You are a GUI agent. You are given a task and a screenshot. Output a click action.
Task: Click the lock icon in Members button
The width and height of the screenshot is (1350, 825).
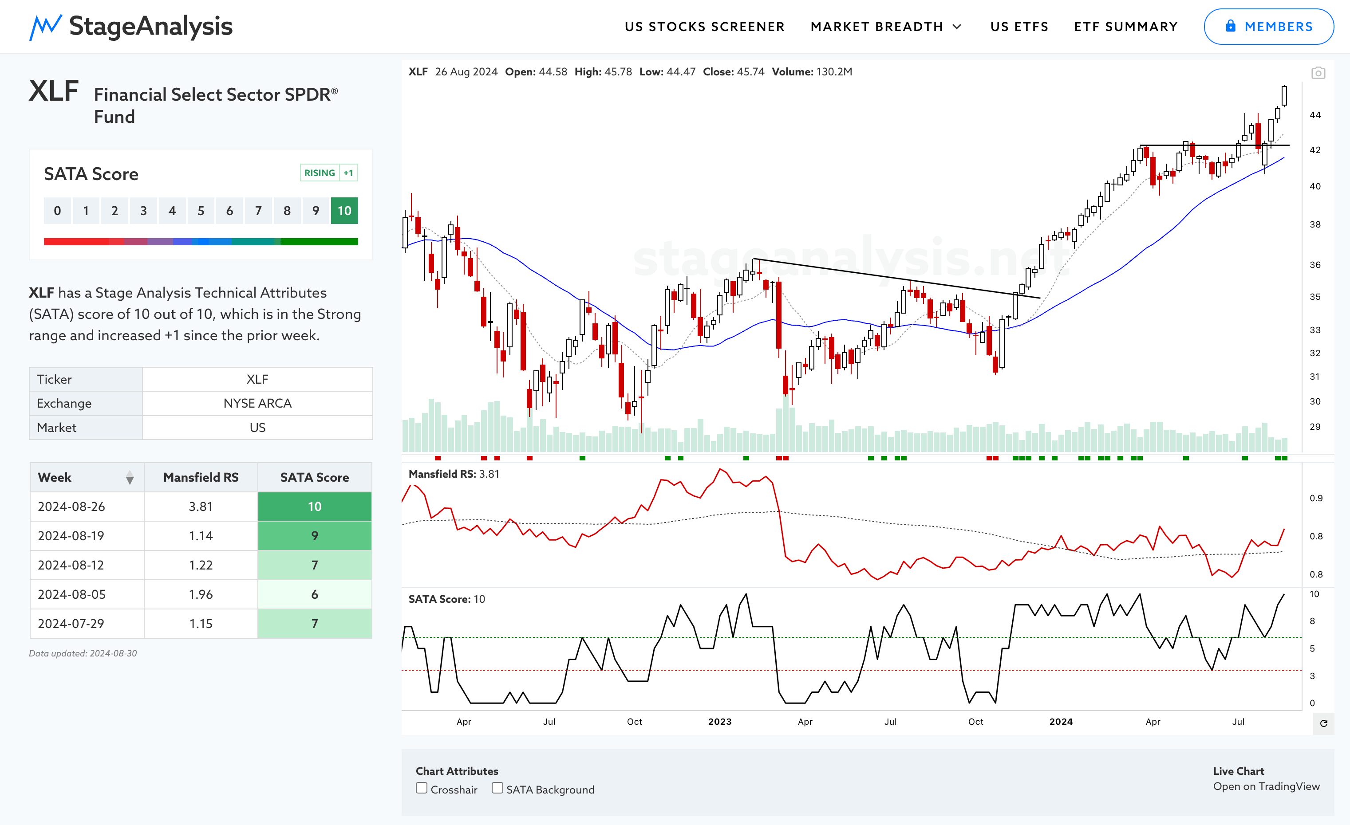[1231, 26]
